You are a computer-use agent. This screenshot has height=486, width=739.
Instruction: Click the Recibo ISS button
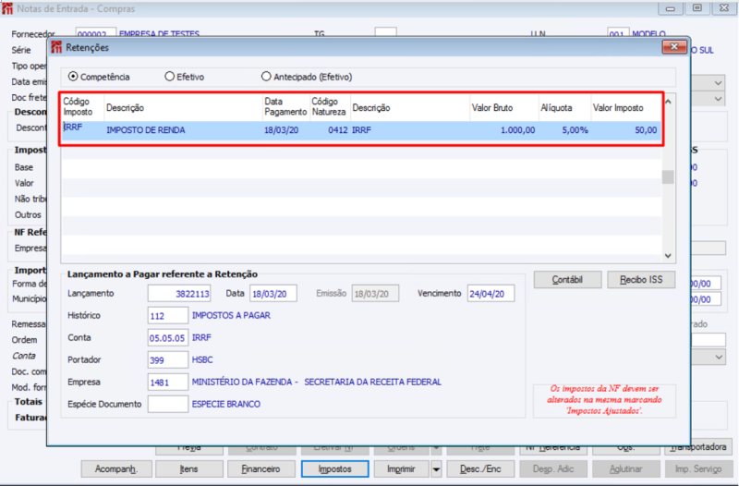coord(641,280)
